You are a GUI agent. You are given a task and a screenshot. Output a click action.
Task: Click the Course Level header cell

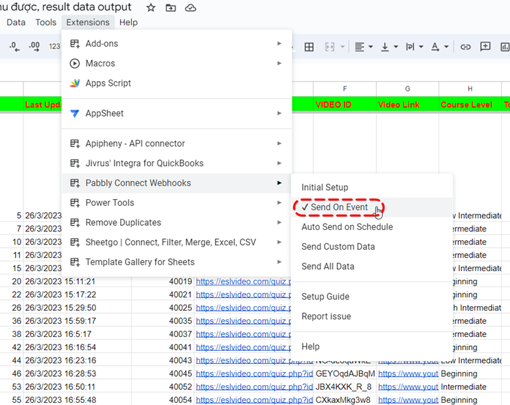(x=470, y=105)
